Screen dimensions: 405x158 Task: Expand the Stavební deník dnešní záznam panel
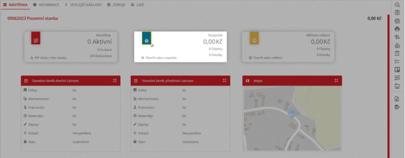pyautogui.click(x=115, y=80)
